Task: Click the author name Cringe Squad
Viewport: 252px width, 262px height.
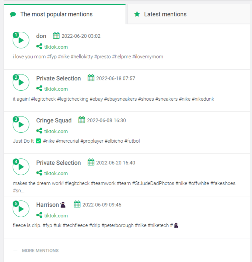Action: [54, 120]
